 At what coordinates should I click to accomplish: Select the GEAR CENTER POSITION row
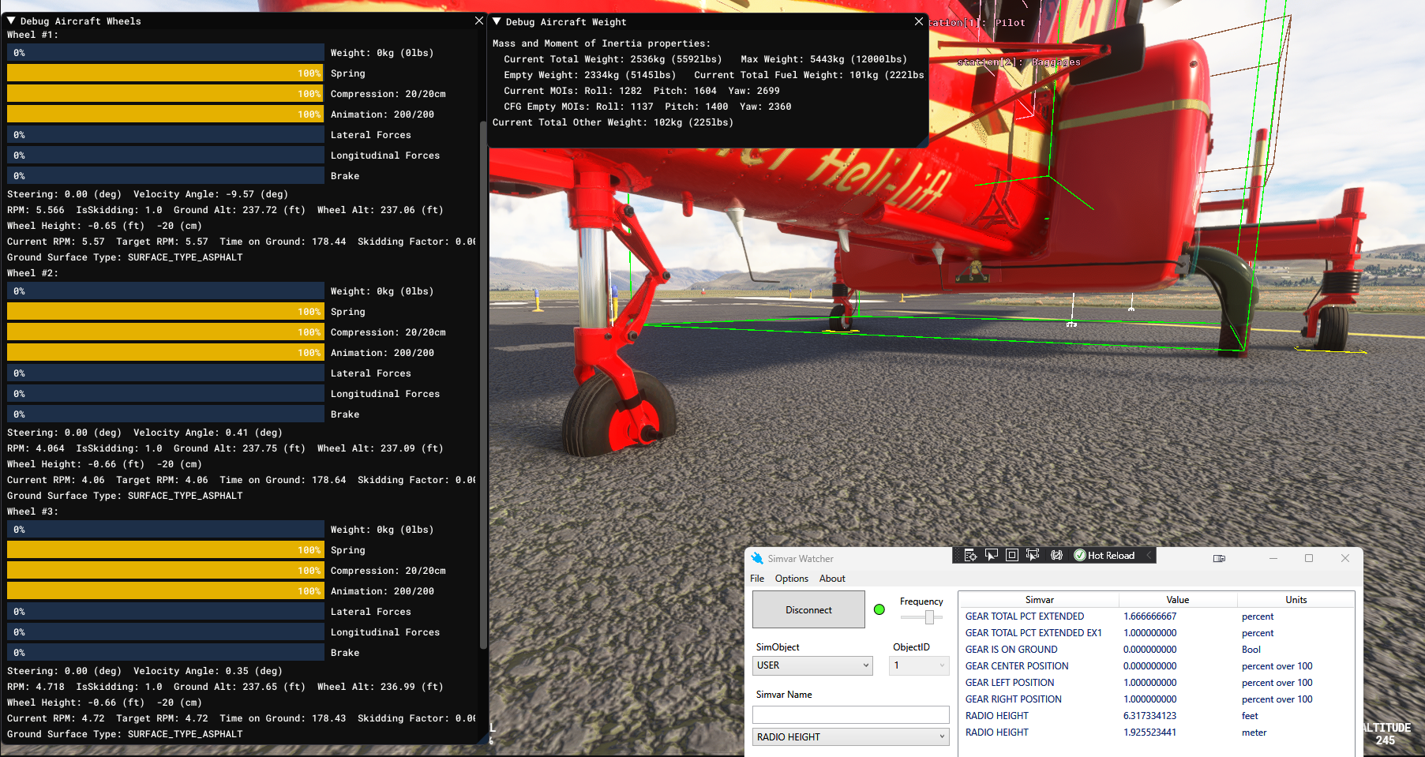(x=1157, y=666)
